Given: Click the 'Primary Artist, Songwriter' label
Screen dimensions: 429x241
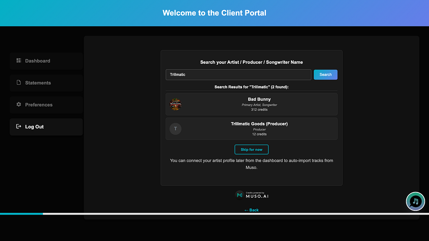Looking at the screenshot, I should click(x=259, y=105).
